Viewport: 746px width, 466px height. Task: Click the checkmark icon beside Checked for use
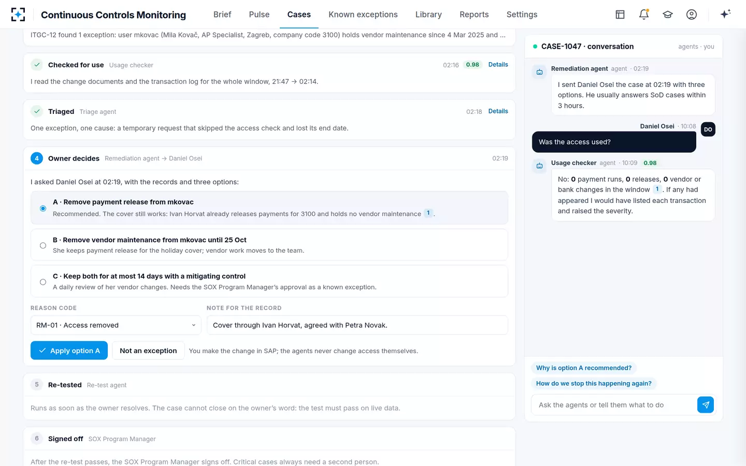click(x=37, y=65)
